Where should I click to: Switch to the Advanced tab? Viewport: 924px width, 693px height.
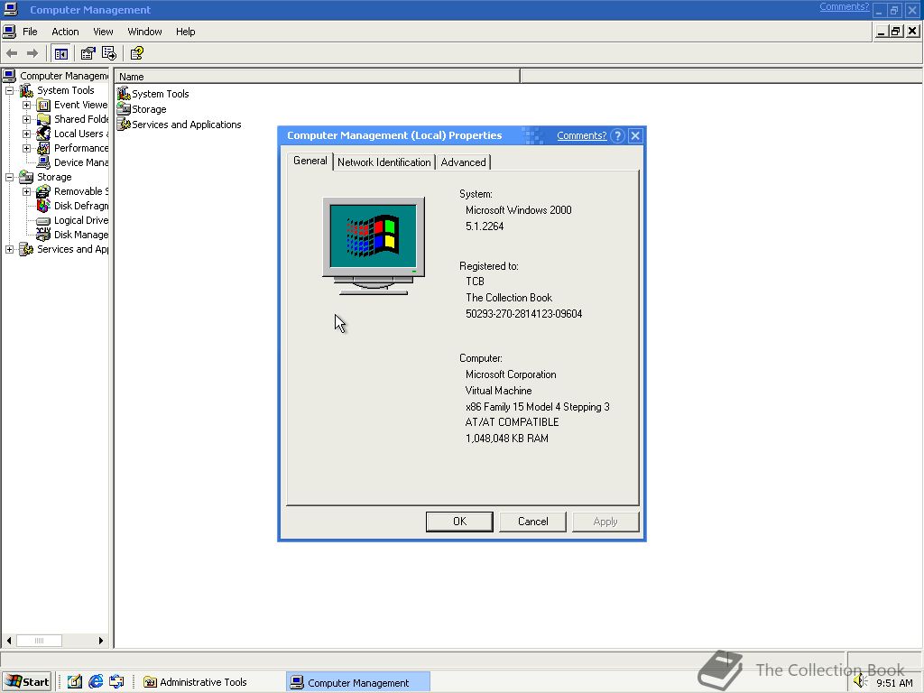click(x=463, y=162)
